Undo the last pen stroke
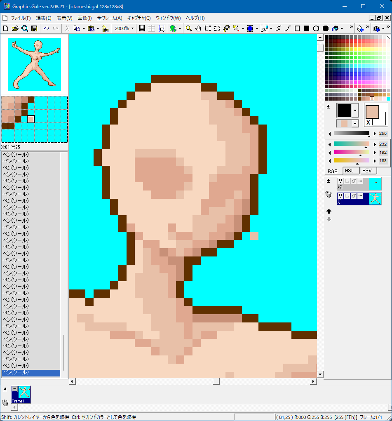392x421 pixels. (46, 28)
